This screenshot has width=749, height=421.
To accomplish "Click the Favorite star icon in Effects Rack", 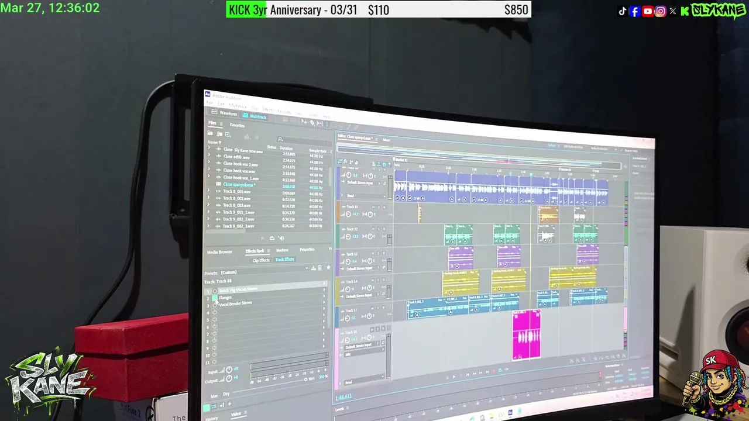I will tap(328, 267).
